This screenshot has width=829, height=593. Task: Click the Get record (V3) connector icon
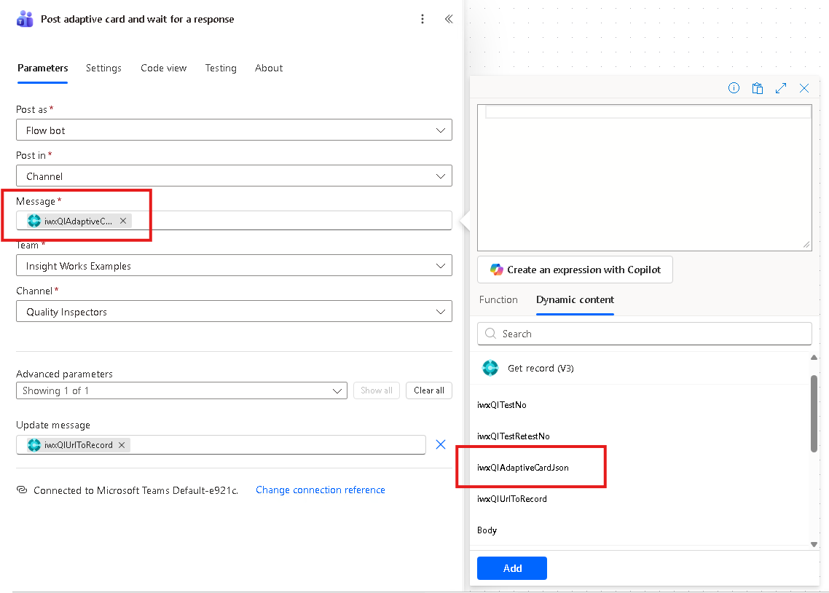490,368
